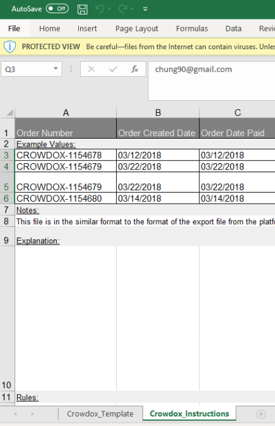Click the Enter checkmark formula bar icon
This screenshot has width=275, height=426.
coord(113,69)
